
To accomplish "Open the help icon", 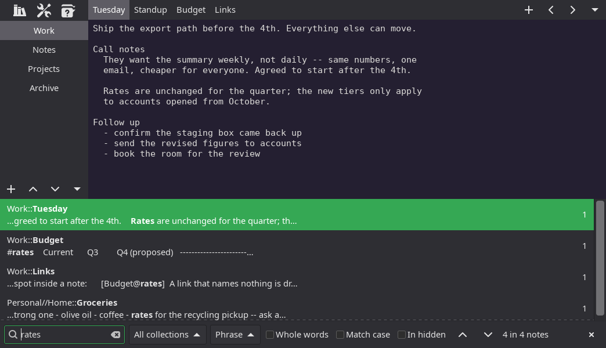I will (x=68, y=10).
